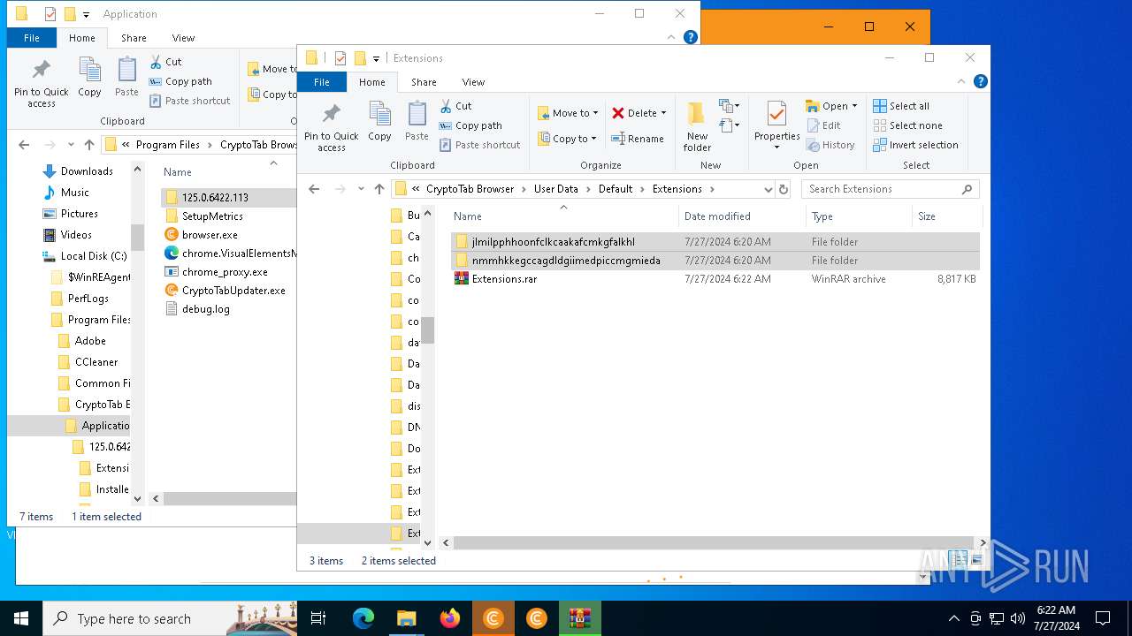The height and width of the screenshot is (636, 1132).
Task: Expand the Delete dropdown arrow
Action: [663, 113]
